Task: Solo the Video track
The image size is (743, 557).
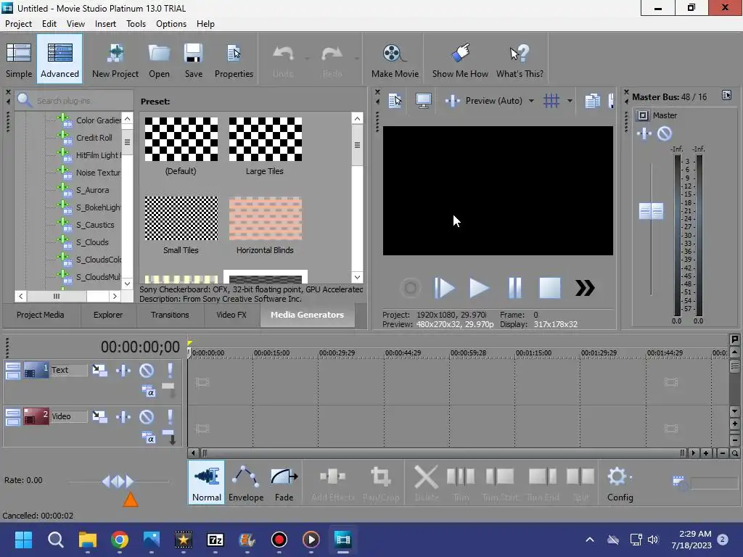Action: pyautogui.click(x=170, y=416)
